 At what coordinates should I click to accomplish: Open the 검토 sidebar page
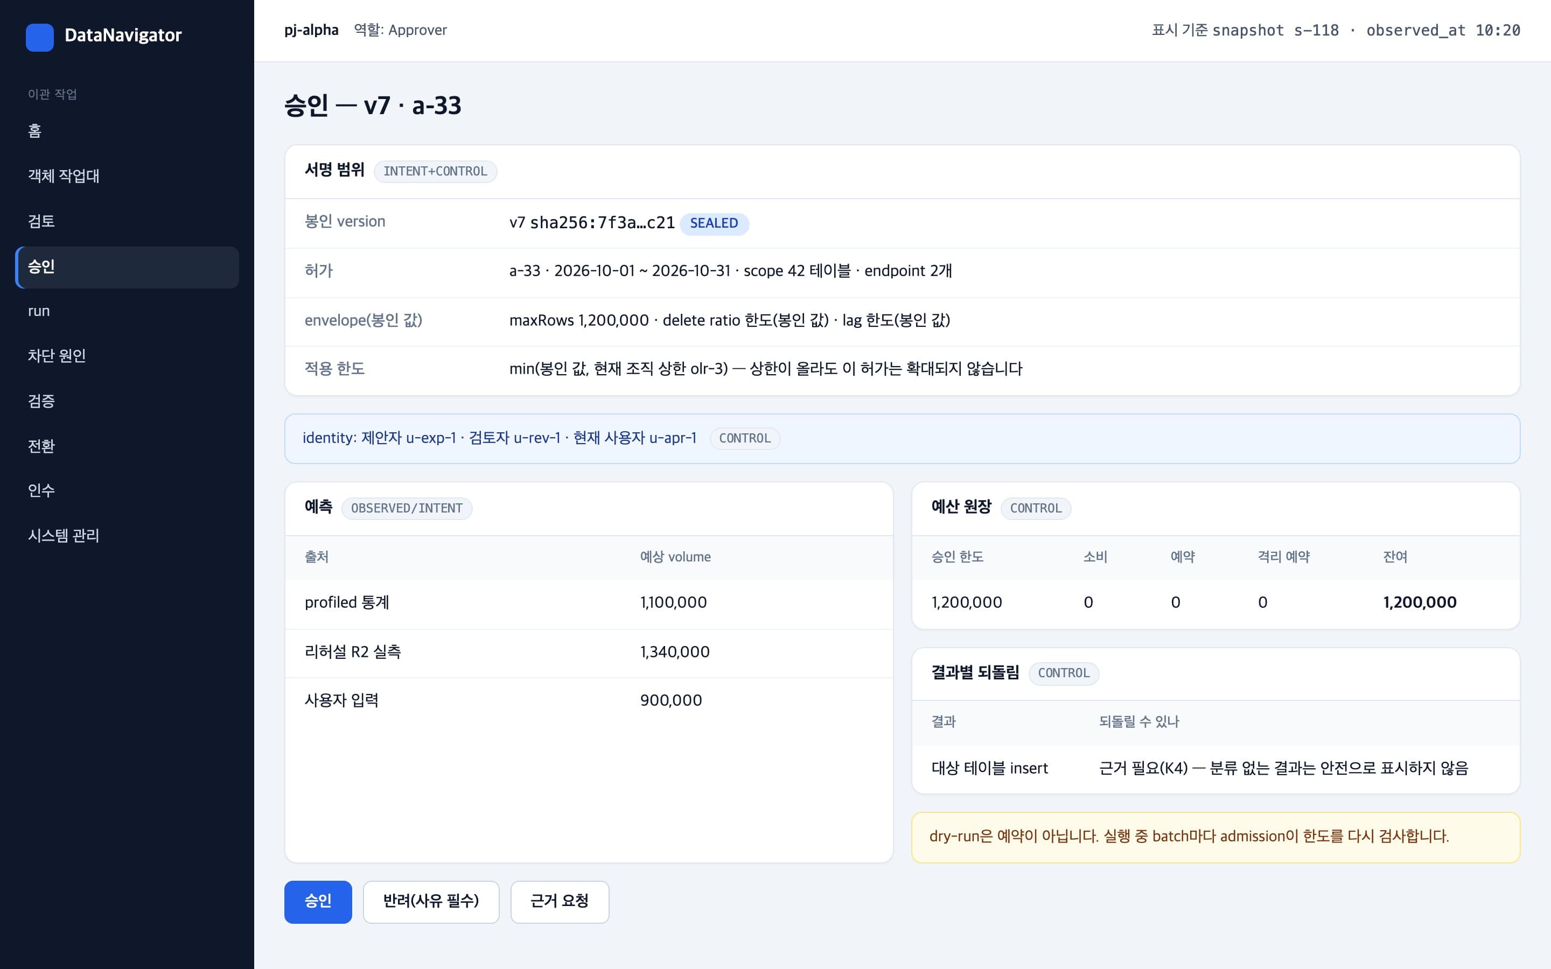pyautogui.click(x=127, y=222)
